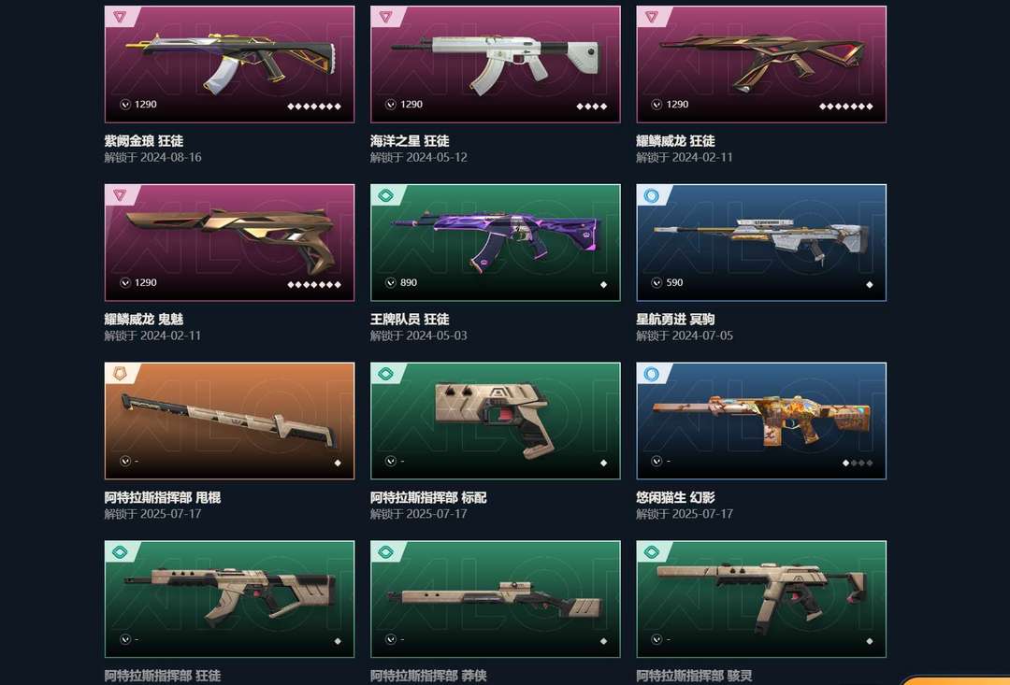Click the four level dots on 悠闲猫生 幻影 card

pyautogui.click(x=858, y=463)
